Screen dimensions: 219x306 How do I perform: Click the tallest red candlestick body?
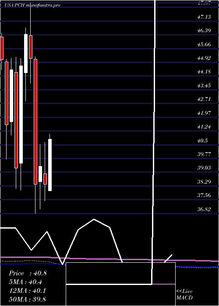click(x=35, y=122)
